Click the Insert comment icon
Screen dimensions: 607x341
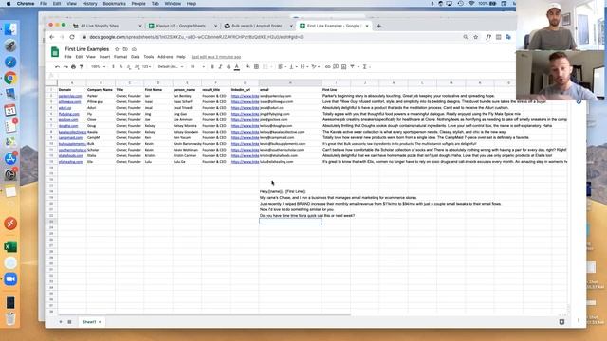click(336, 67)
